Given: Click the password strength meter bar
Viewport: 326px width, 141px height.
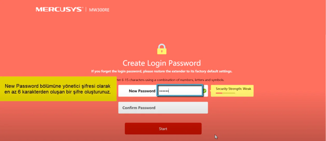Looking at the screenshot, I should tap(225, 93).
